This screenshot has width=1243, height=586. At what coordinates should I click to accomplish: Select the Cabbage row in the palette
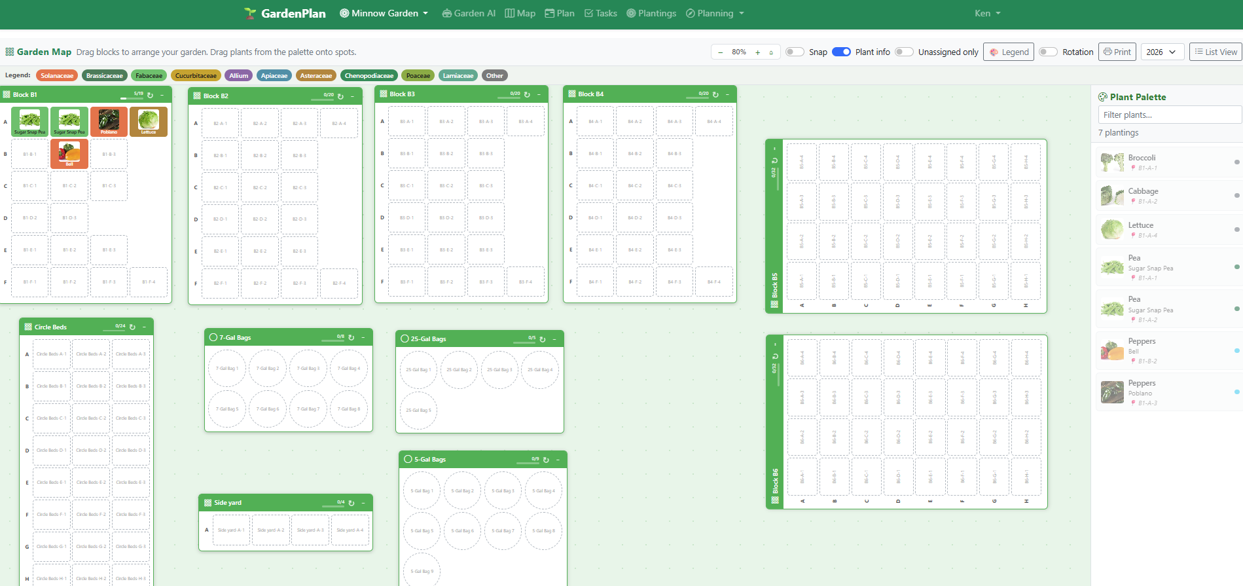(x=1169, y=196)
